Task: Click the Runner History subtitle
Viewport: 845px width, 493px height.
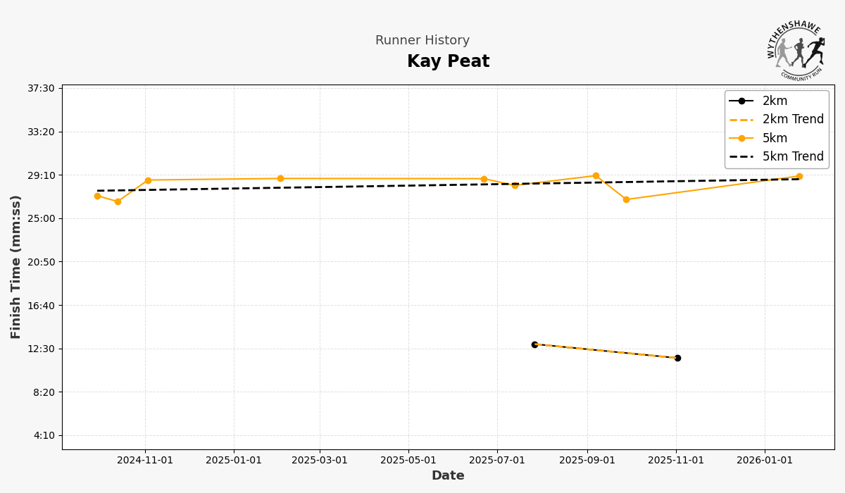Action: pyautogui.click(x=422, y=41)
